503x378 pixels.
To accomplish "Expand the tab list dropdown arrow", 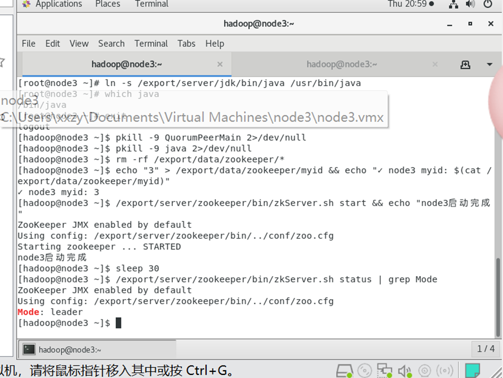I will (489, 64).
